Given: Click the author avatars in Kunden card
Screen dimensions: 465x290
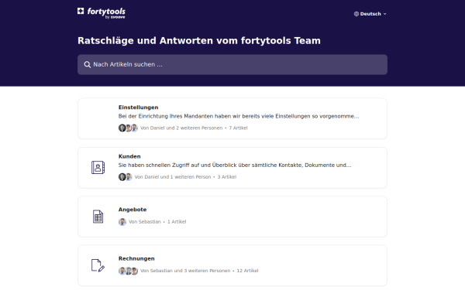Looking at the screenshot, I should [x=125, y=177].
